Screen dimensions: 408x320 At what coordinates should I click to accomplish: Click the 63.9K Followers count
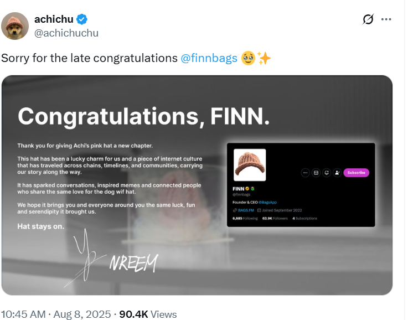point(275,218)
